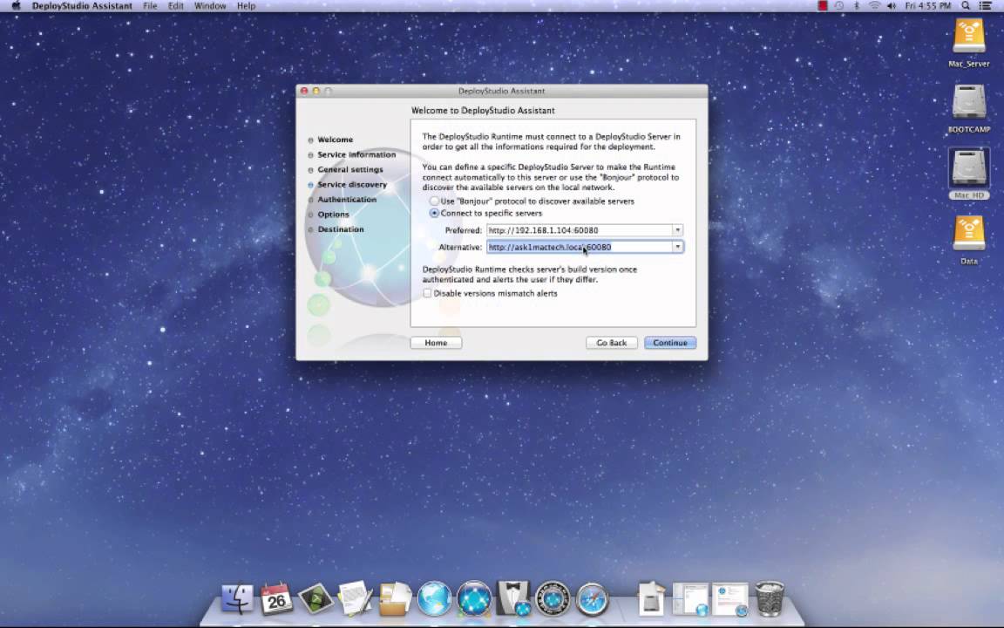Screen dimensions: 1004x628
Task: Click the red status icon in menu bar
Action: (823, 6)
